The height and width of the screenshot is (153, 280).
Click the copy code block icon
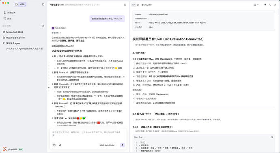(x=272, y=137)
